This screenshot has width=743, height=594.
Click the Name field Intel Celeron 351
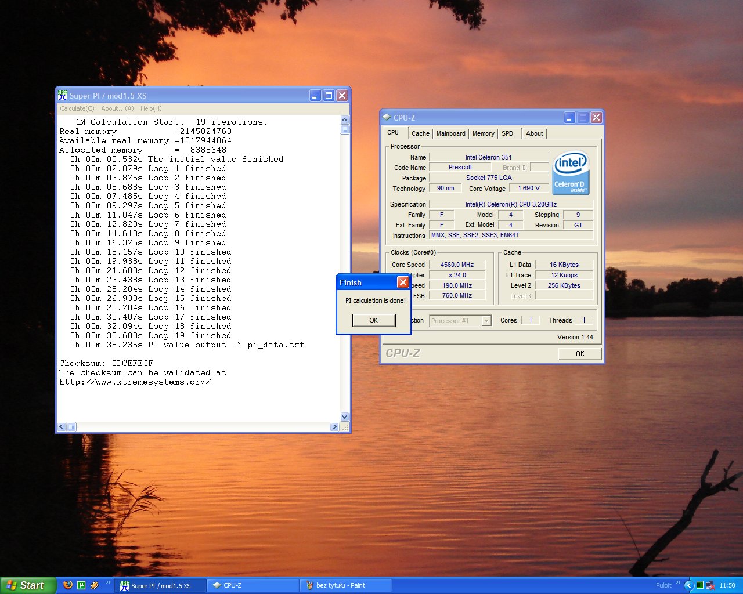[x=488, y=157]
